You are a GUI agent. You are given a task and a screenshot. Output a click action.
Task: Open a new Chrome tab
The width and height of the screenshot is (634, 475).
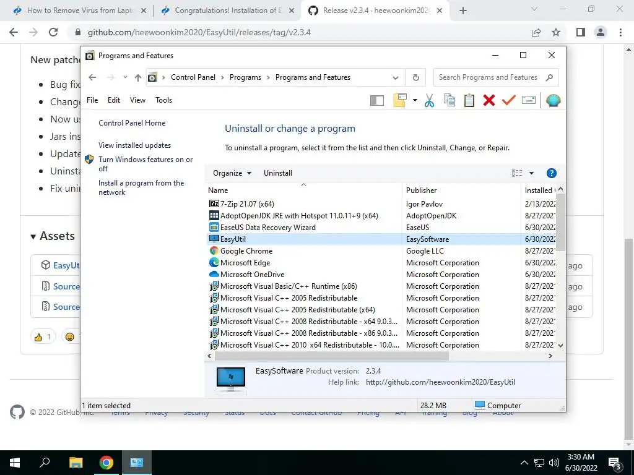click(x=463, y=11)
